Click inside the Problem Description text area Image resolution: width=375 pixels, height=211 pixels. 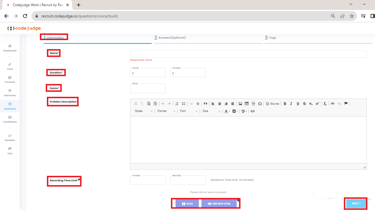tap(248, 140)
